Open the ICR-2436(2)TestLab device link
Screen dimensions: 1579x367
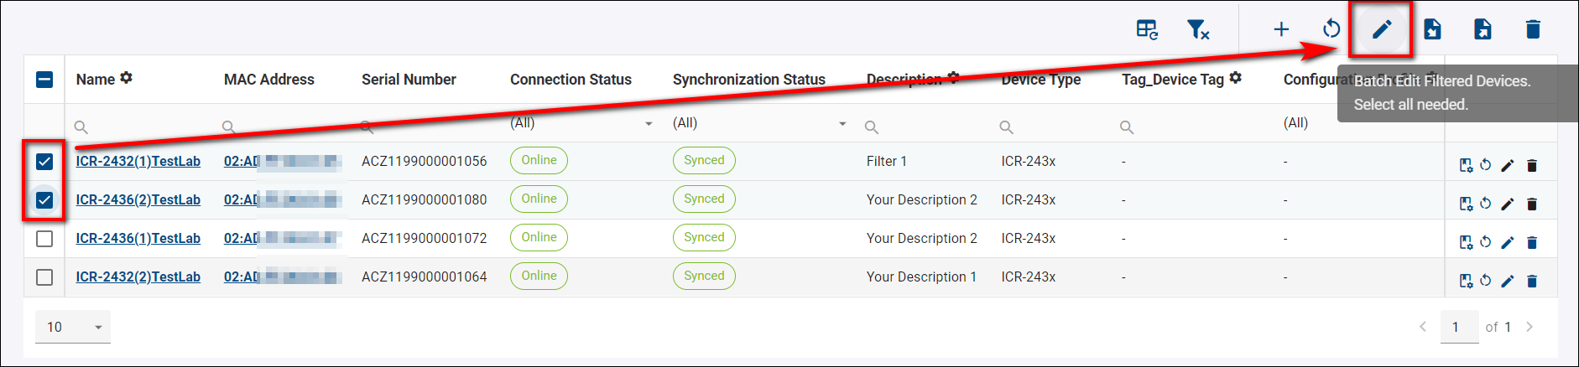point(138,199)
